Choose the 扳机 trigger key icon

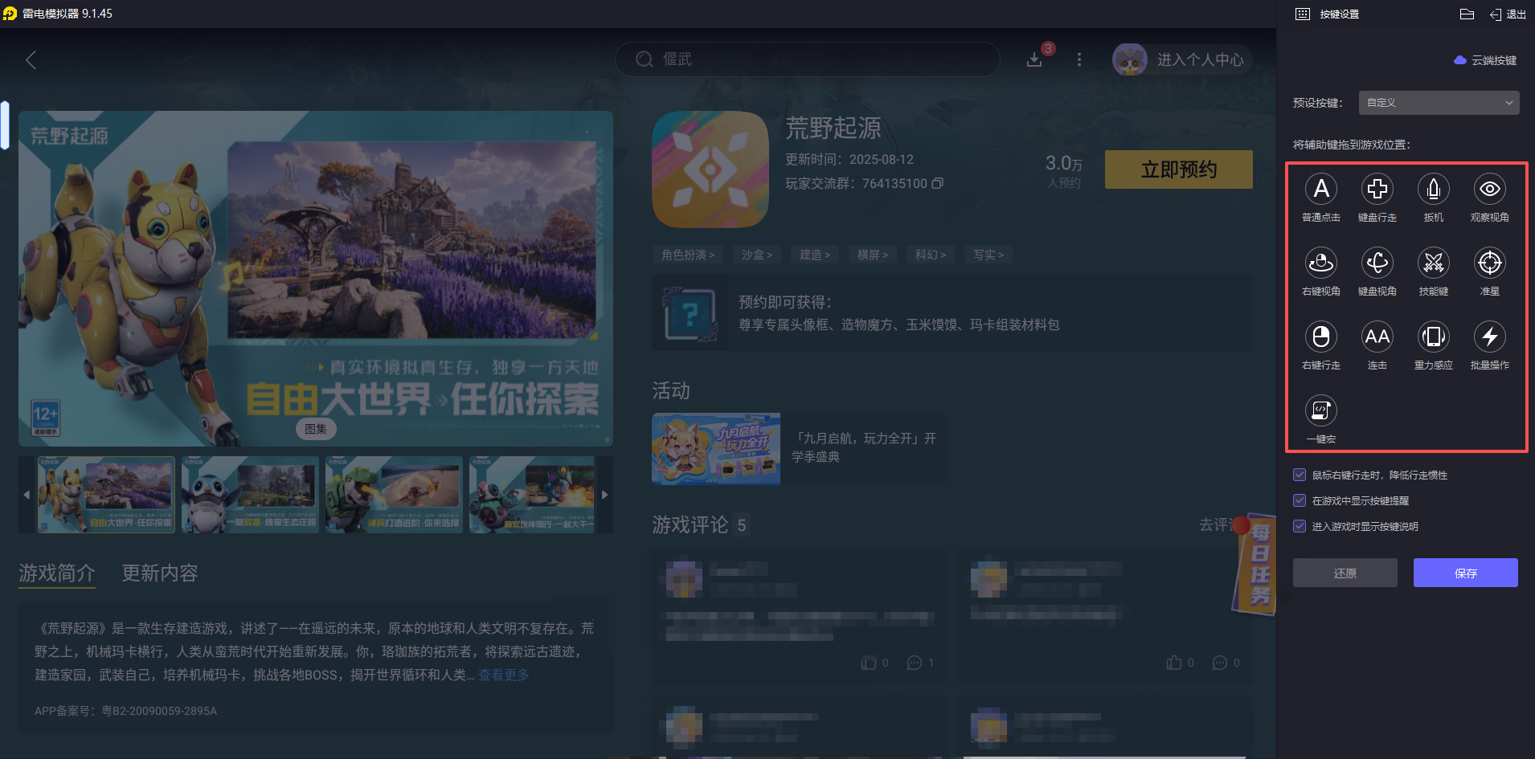1433,189
